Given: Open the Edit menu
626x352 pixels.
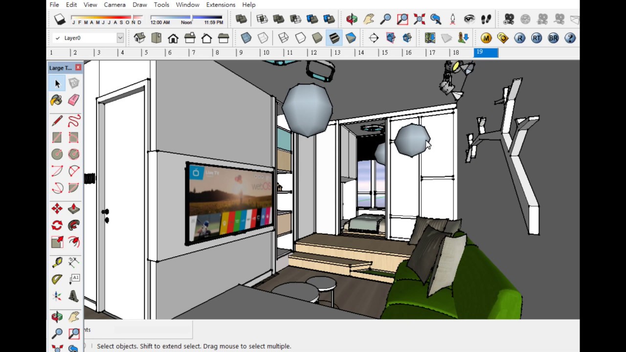Looking at the screenshot, I should pyautogui.click(x=71, y=4).
